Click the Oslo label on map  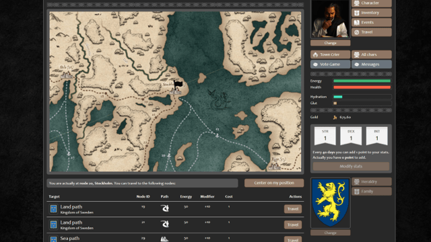[67, 67]
